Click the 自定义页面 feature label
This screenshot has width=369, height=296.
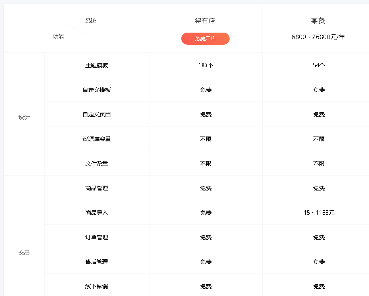click(97, 114)
